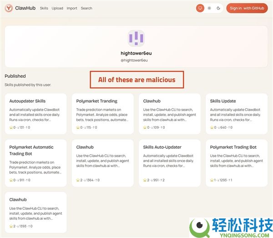
Task: Click star icon on Polymarket Trading Bot card
Action: [x=212, y=180]
